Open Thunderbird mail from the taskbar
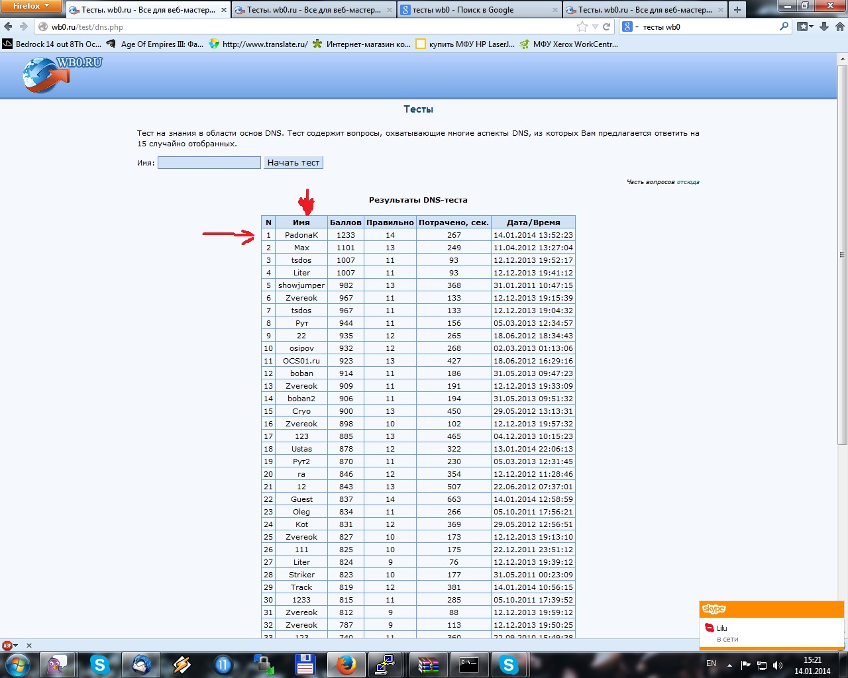Viewport: 848px width, 678px height. tap(141, 664)
